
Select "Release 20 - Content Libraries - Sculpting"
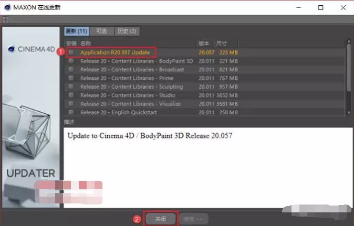(132, 87)
